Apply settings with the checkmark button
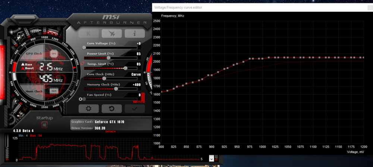Image resolution: width=373 pixels, height=167 pixels. click(x=135, y=108)
